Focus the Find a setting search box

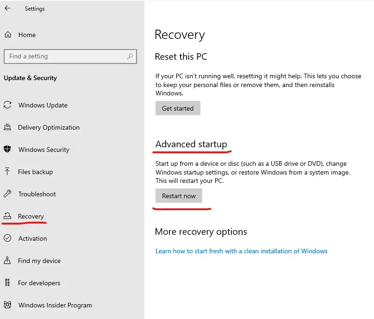point(70,56)
